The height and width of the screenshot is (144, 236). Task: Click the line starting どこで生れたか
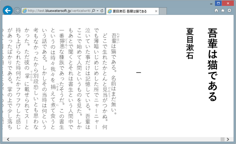[105, 81]
